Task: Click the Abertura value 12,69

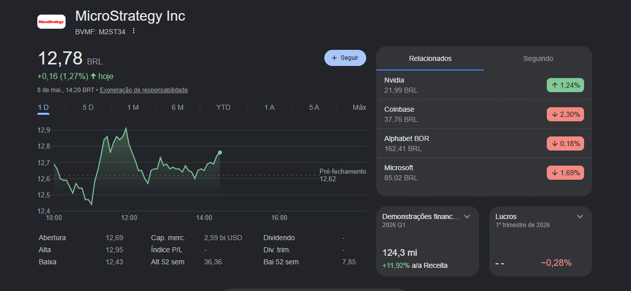Action: point(114,238)
